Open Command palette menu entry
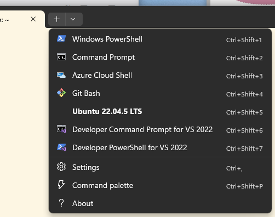The image size is (275, 217). [160, 185]
